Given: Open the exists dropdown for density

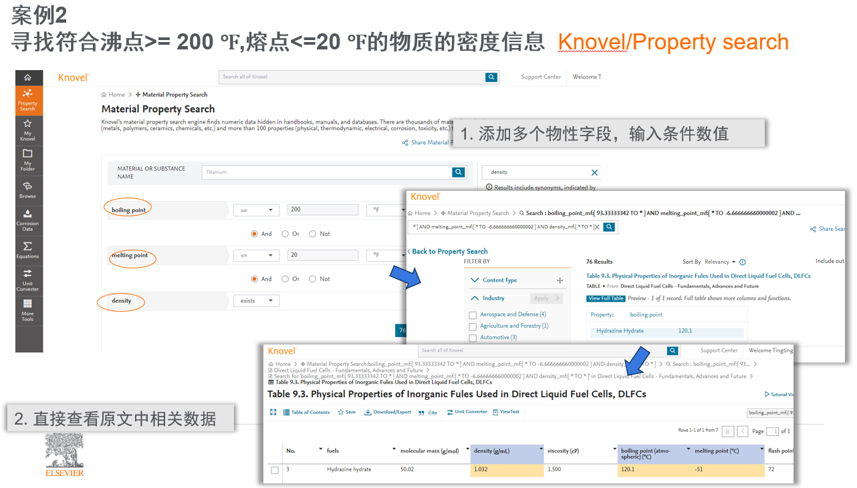Looking at the screenshot, I should click(256, 300).
